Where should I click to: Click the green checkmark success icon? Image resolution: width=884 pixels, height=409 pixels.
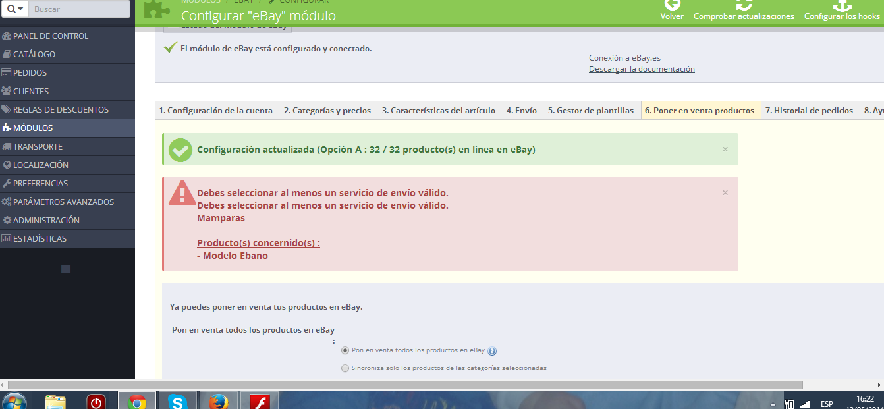(180, 150)
